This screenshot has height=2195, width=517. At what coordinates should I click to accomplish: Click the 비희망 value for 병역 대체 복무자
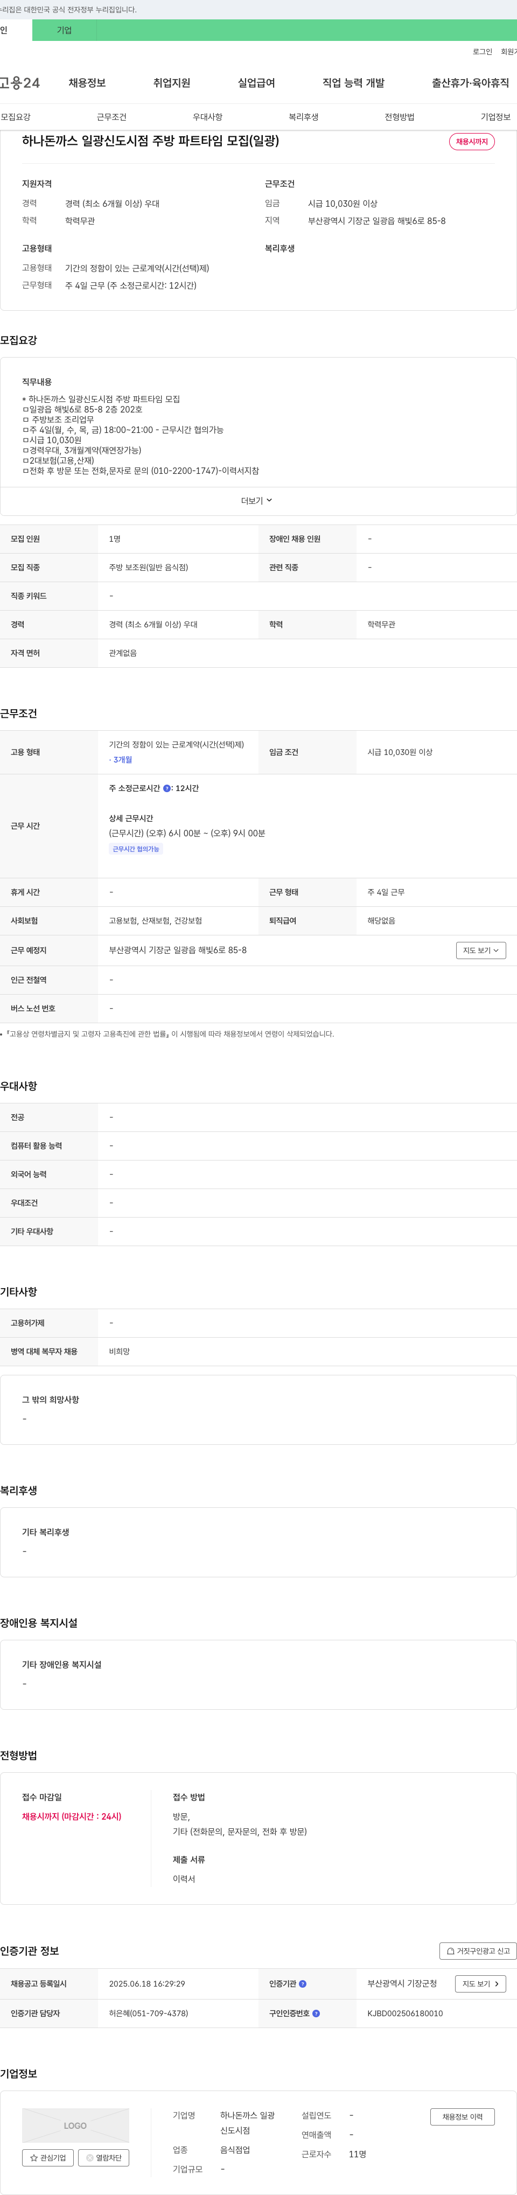[x=119, y=1352]
